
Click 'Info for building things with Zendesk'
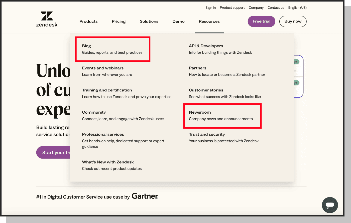[x=220, y=52]
